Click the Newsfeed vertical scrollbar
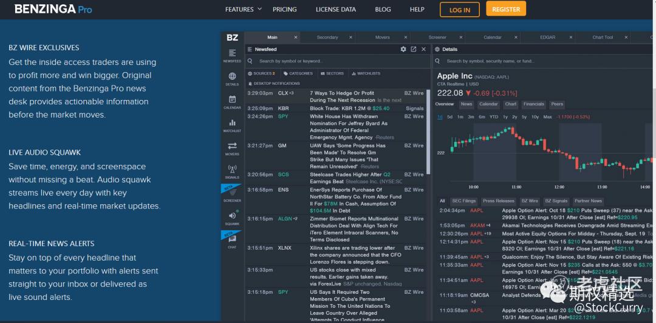Screen dimensions: 656x323 (428, 132)
